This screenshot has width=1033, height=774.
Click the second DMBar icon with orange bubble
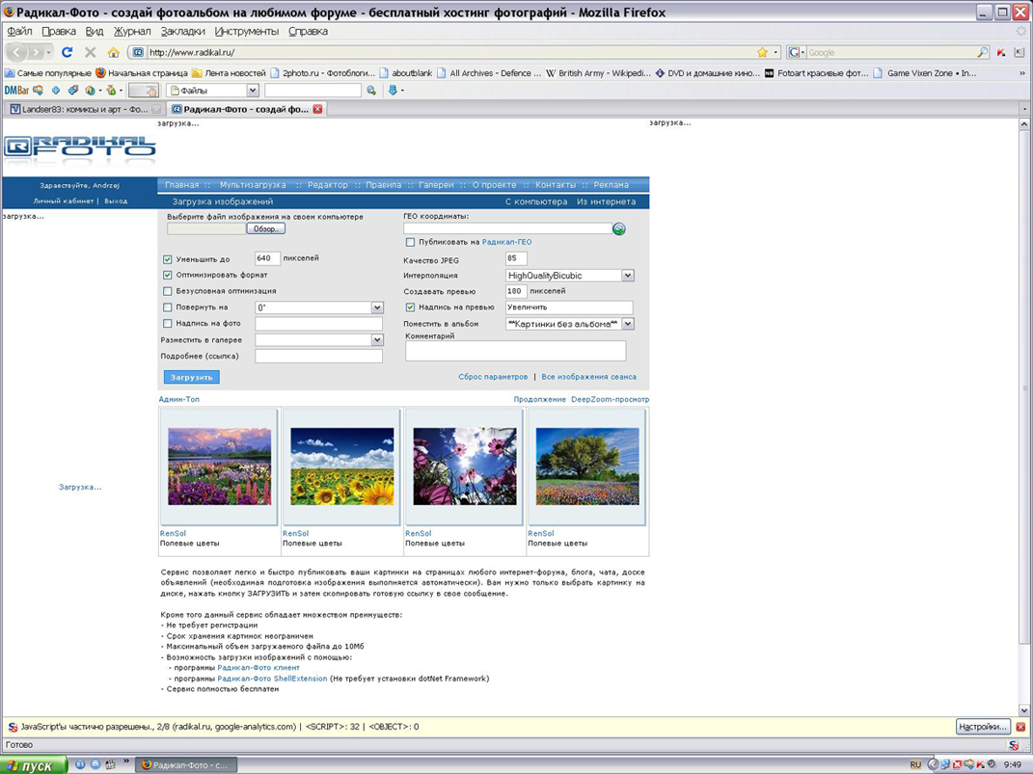click(x=39, y=91)
